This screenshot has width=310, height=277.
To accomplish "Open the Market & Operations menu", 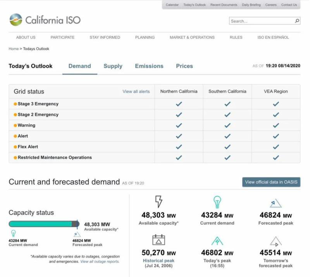I will [192, 38].
